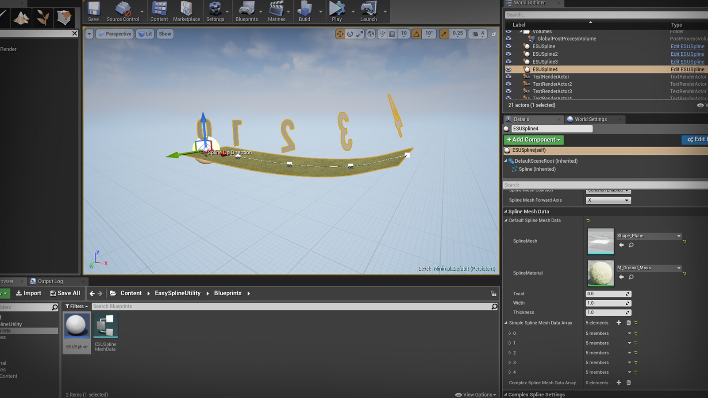Toggle the Lit viewport shading mode
Screen dimensions: 708x398
145,34
